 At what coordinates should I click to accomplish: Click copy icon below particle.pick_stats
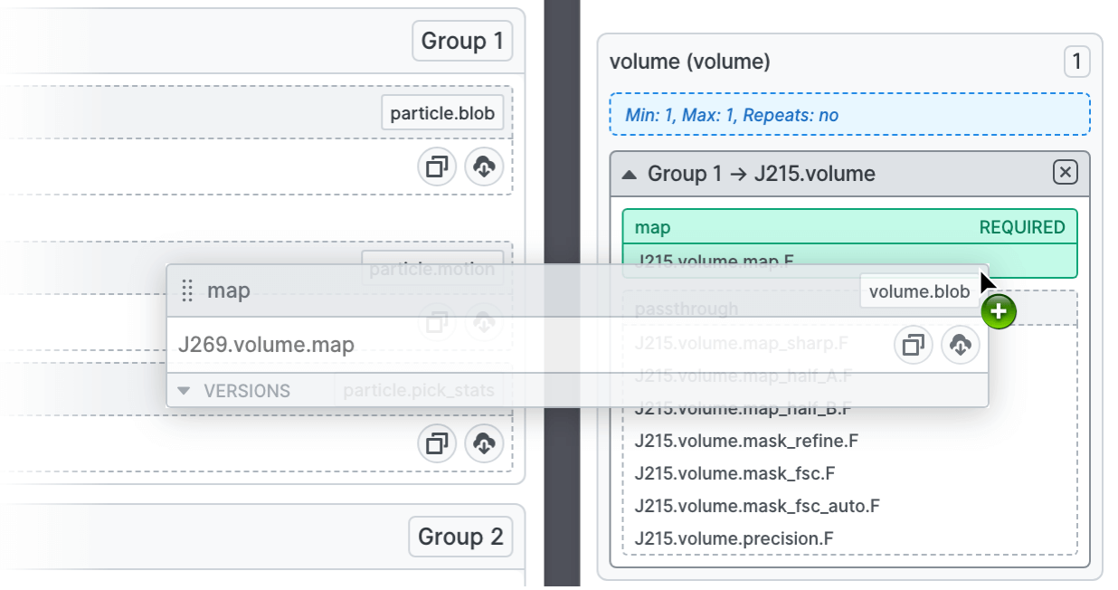click(437, 443)
